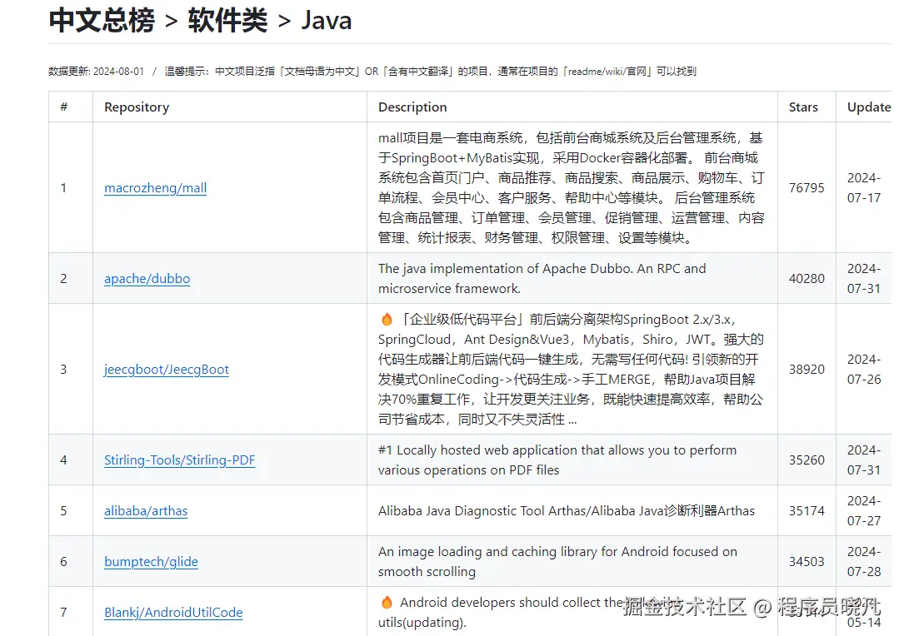Click the update date 2024-07-27
899x636 pixels.
point(864,510)
